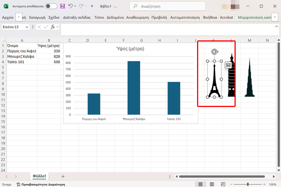Switch to Διάταξη σελίδας tab
This screenshot has width=281, height=187.
77,17
